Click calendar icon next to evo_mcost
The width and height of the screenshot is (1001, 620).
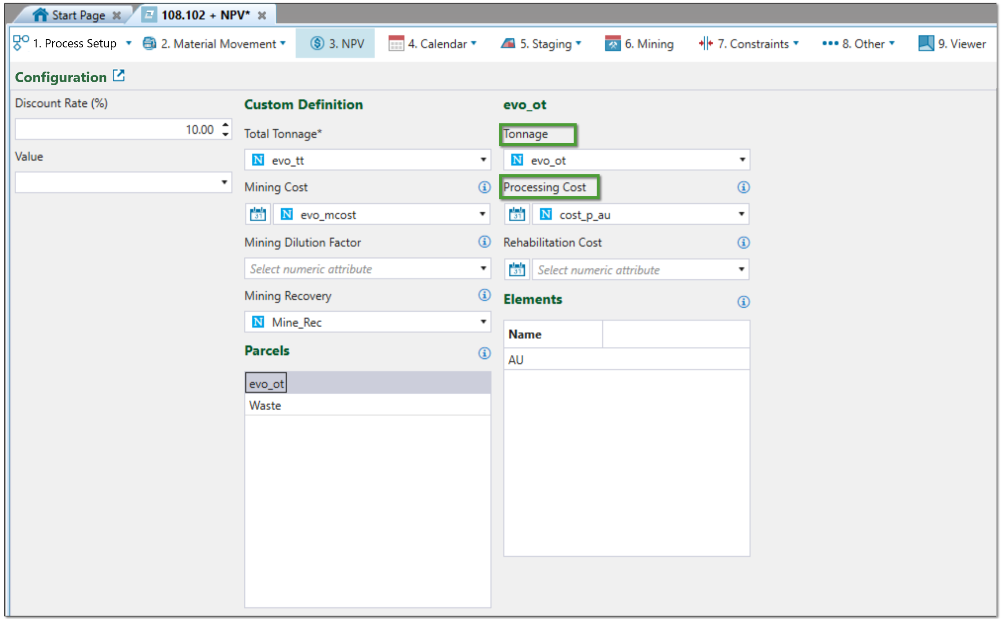pos(258,214)
